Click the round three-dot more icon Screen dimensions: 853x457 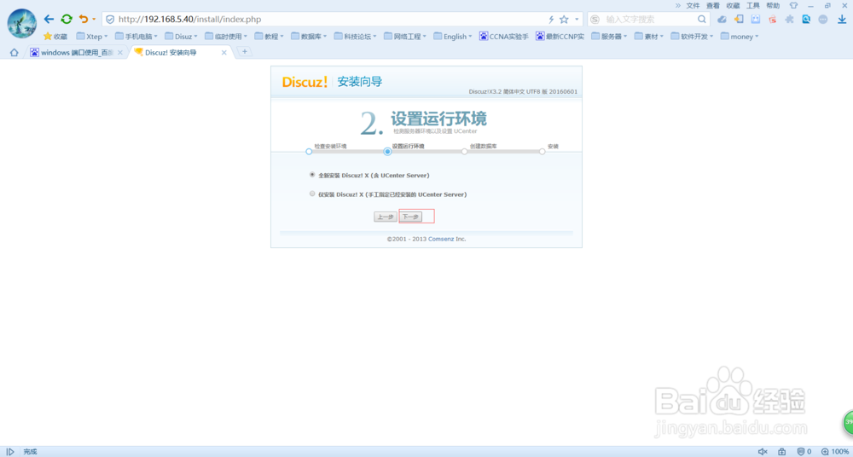coord(823,19)
